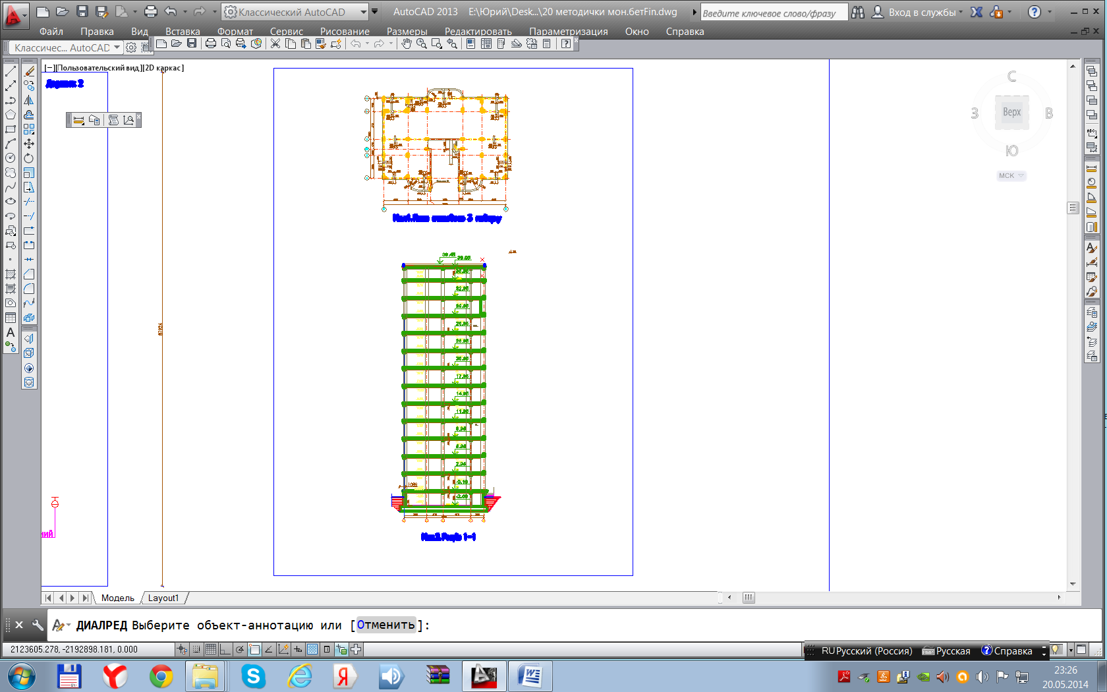Select the Multiline Text tool
The width and height of the screenshot is (1107, 692).
(x=11, y=332)
